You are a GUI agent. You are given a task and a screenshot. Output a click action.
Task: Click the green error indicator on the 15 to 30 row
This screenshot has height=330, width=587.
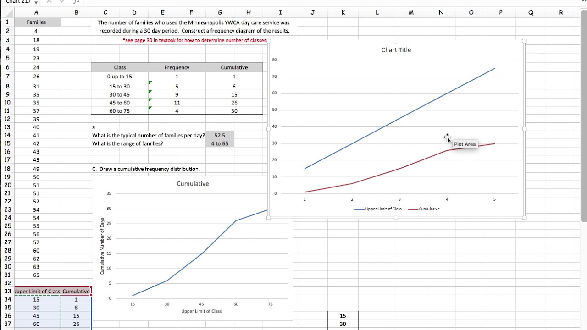pyautogui.click(x=150, y=83)
